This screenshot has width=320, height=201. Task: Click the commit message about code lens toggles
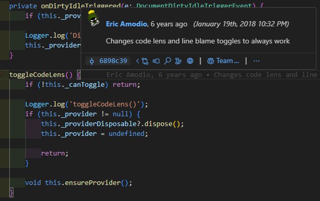click(x=198, y=41)
